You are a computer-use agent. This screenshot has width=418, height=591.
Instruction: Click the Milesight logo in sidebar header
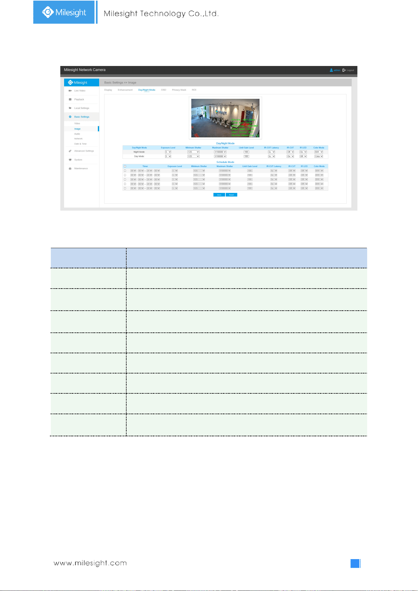coord(78,82)
